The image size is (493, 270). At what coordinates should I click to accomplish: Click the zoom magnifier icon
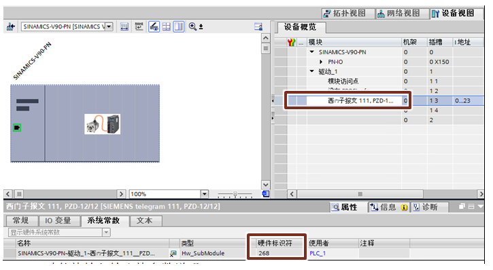[x=192, y=26]
